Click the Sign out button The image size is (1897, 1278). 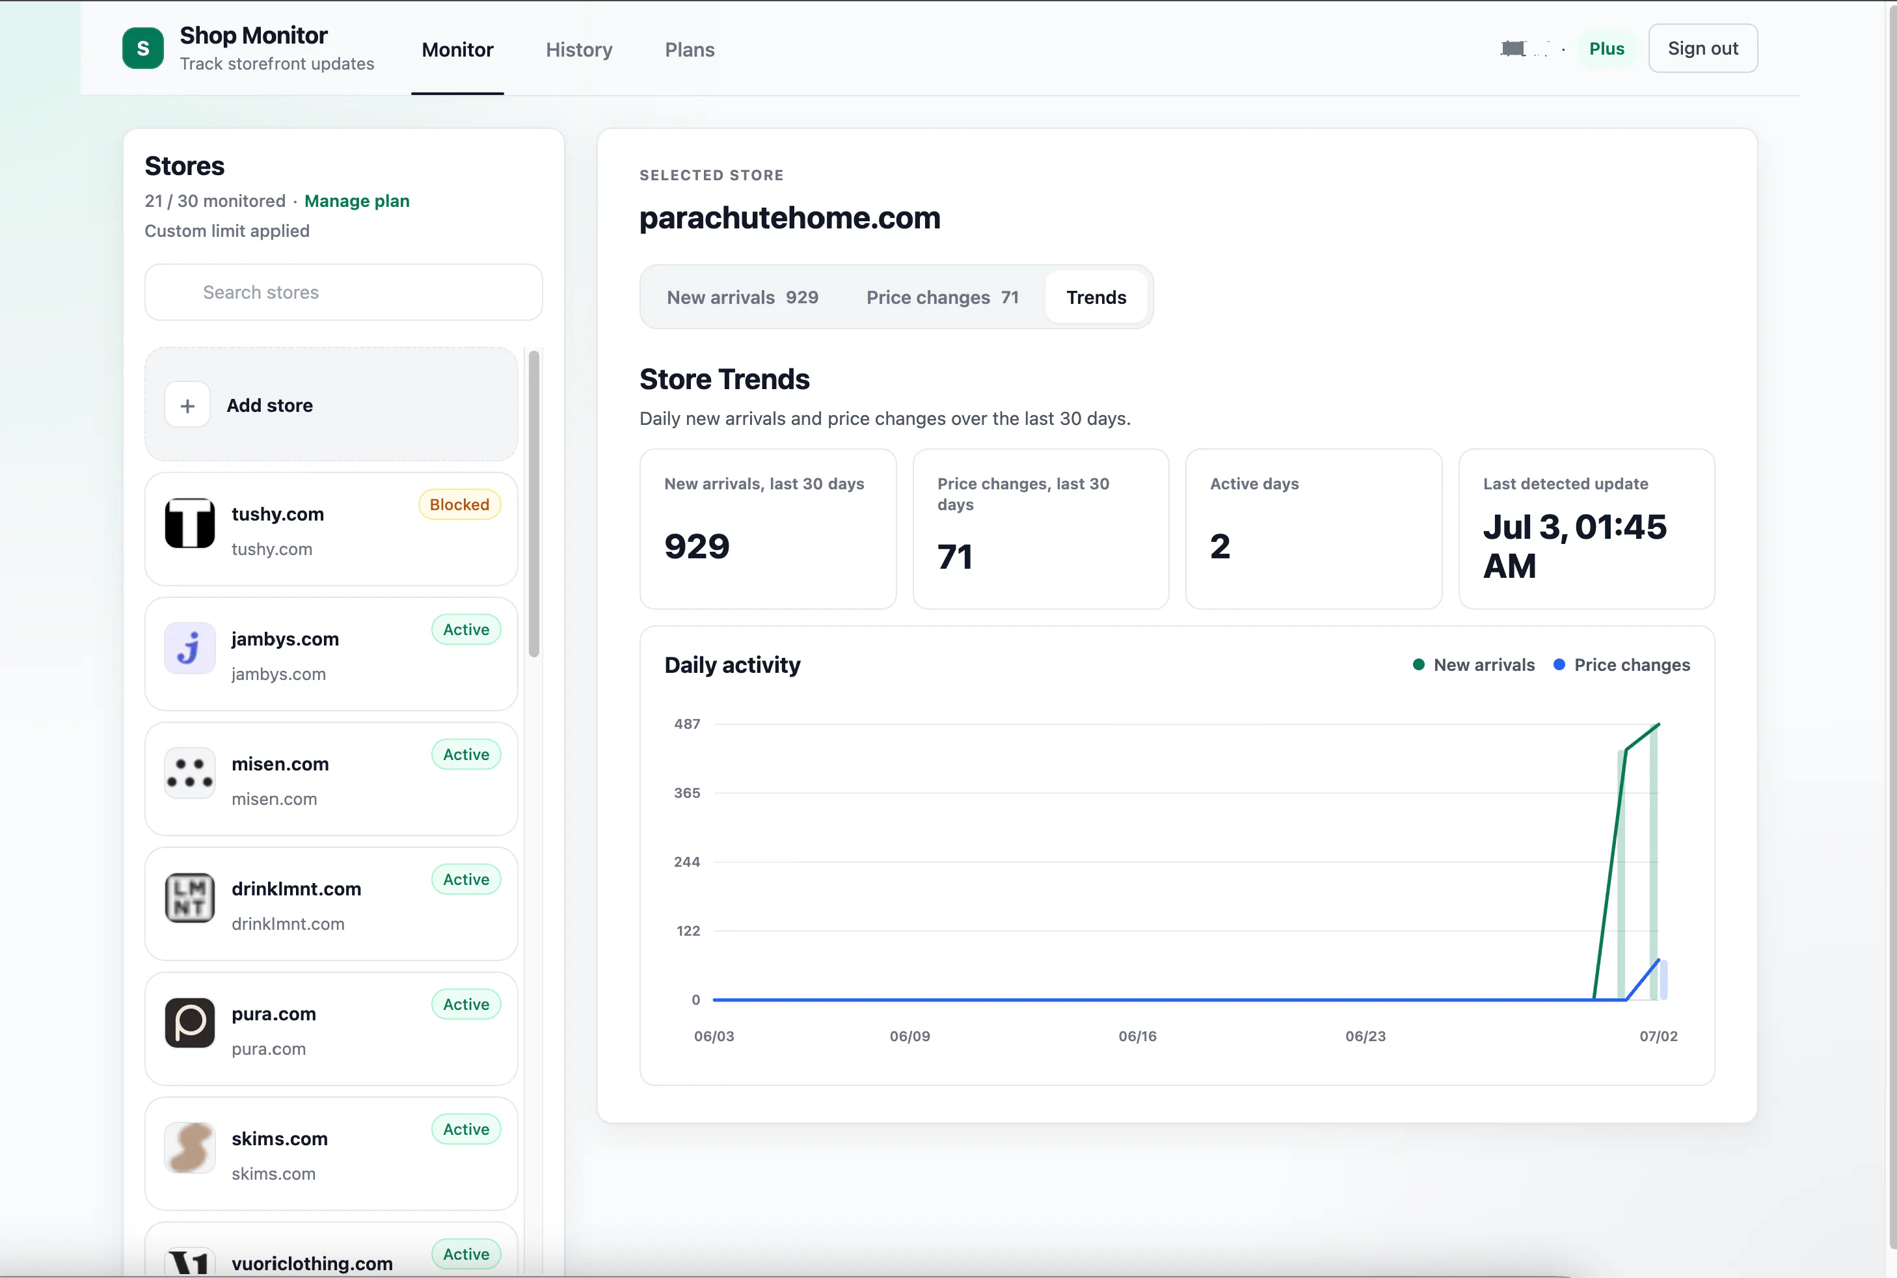pyautogui.click(x=1702, y=48)
